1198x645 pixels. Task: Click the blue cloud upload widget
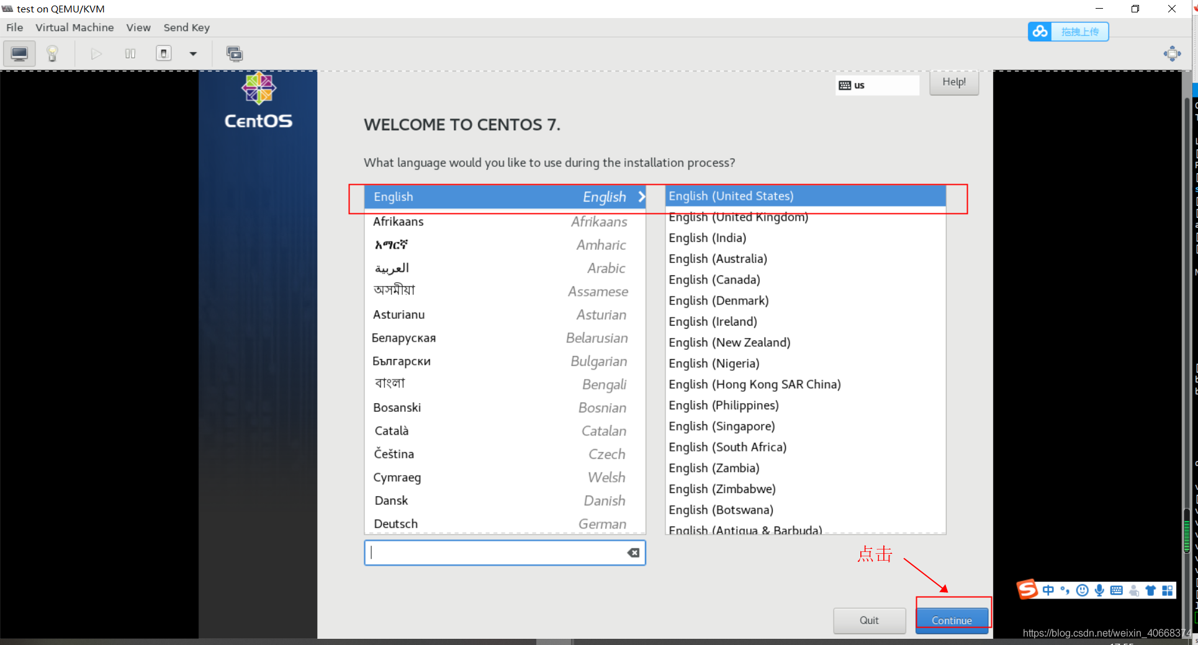click(1068, 32)
